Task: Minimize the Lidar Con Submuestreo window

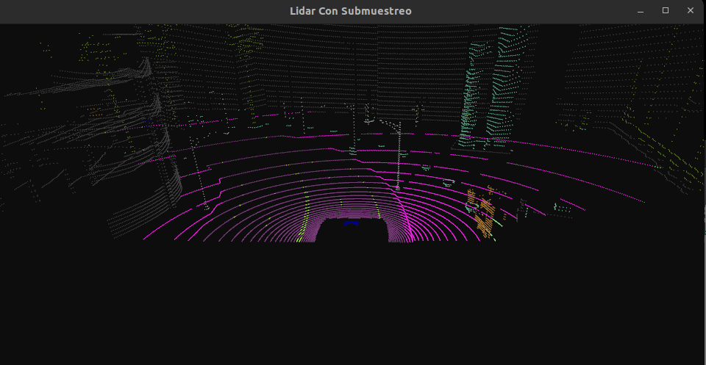Action: click(x=641, y=11)
